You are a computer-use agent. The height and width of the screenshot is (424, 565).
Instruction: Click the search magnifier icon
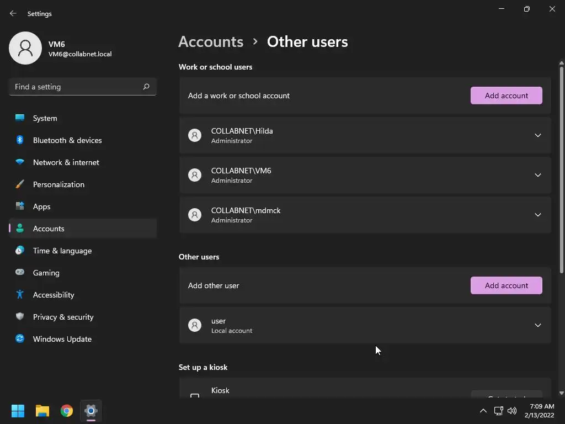pos(146,87)
